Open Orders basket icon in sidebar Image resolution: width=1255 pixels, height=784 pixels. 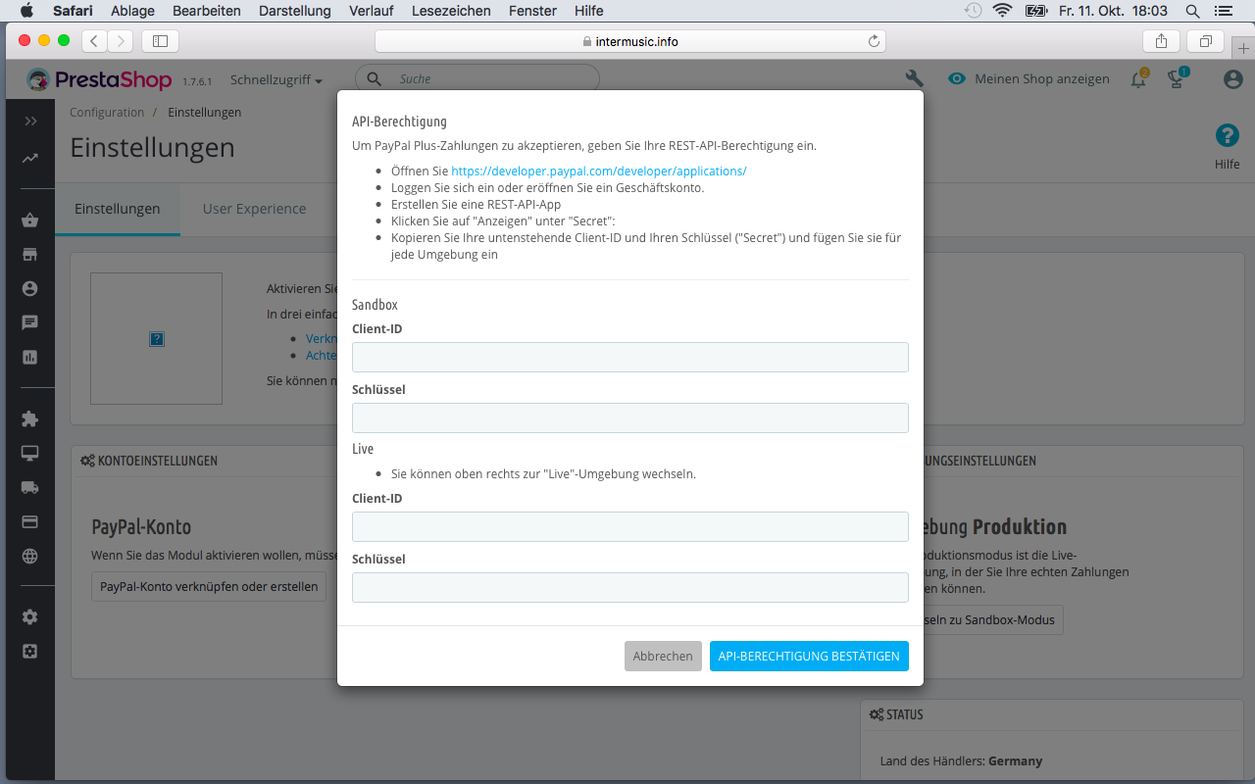(30, 220)
